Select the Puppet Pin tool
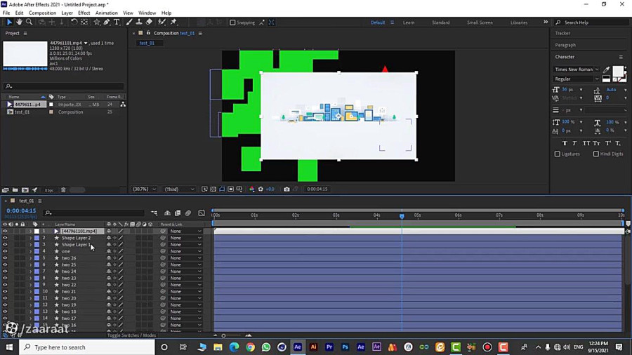This screenshot has height=355, width=632. point(173,22)
